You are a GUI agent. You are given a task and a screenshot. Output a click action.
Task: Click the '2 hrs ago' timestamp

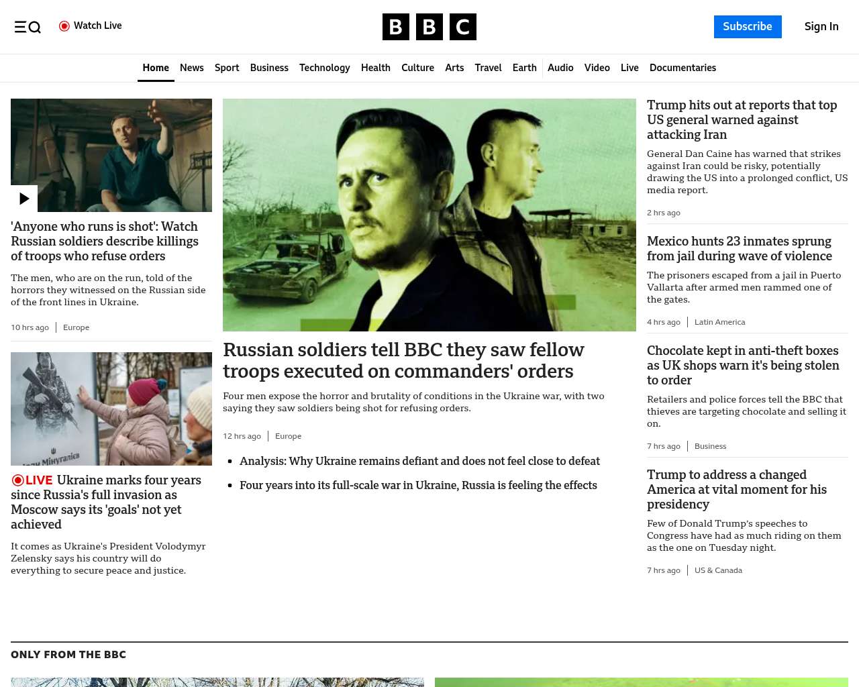point(664,213)
